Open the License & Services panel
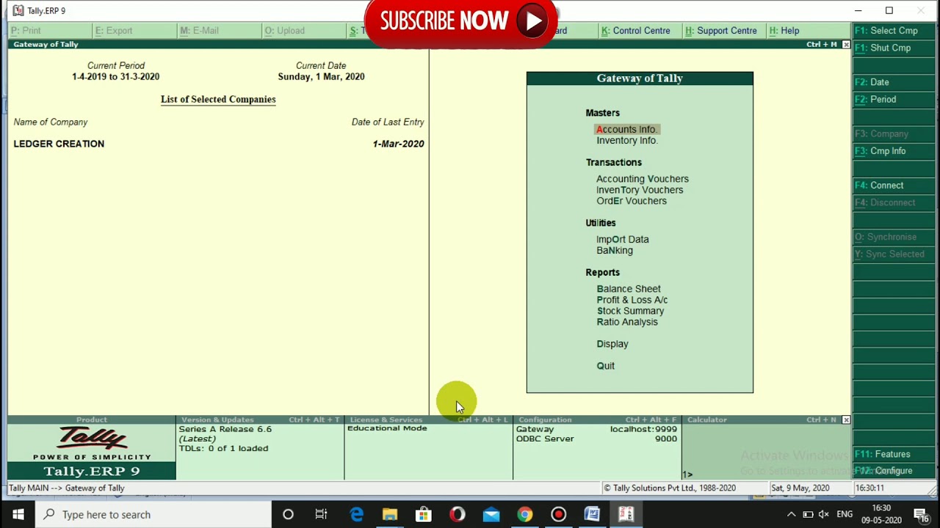 point(429,420)
